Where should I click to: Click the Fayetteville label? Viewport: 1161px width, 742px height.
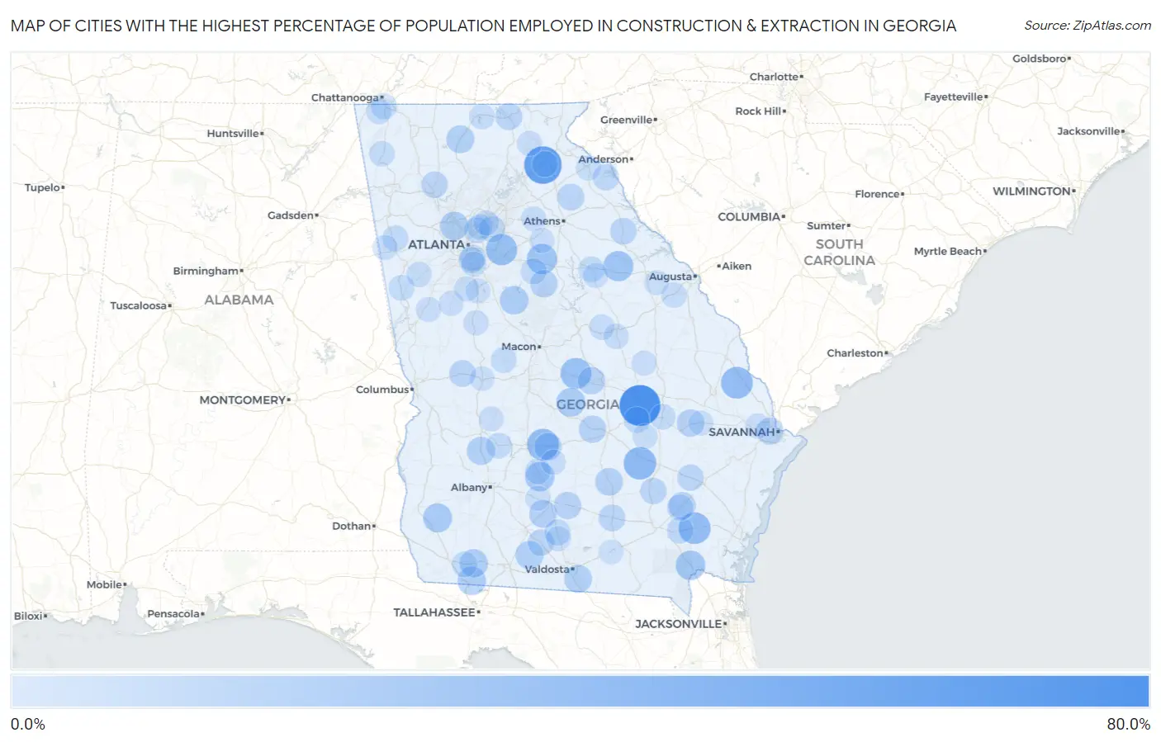(954, 97)
